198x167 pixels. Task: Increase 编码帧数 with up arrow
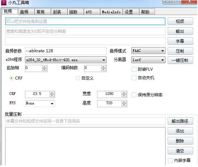[104, 67]
